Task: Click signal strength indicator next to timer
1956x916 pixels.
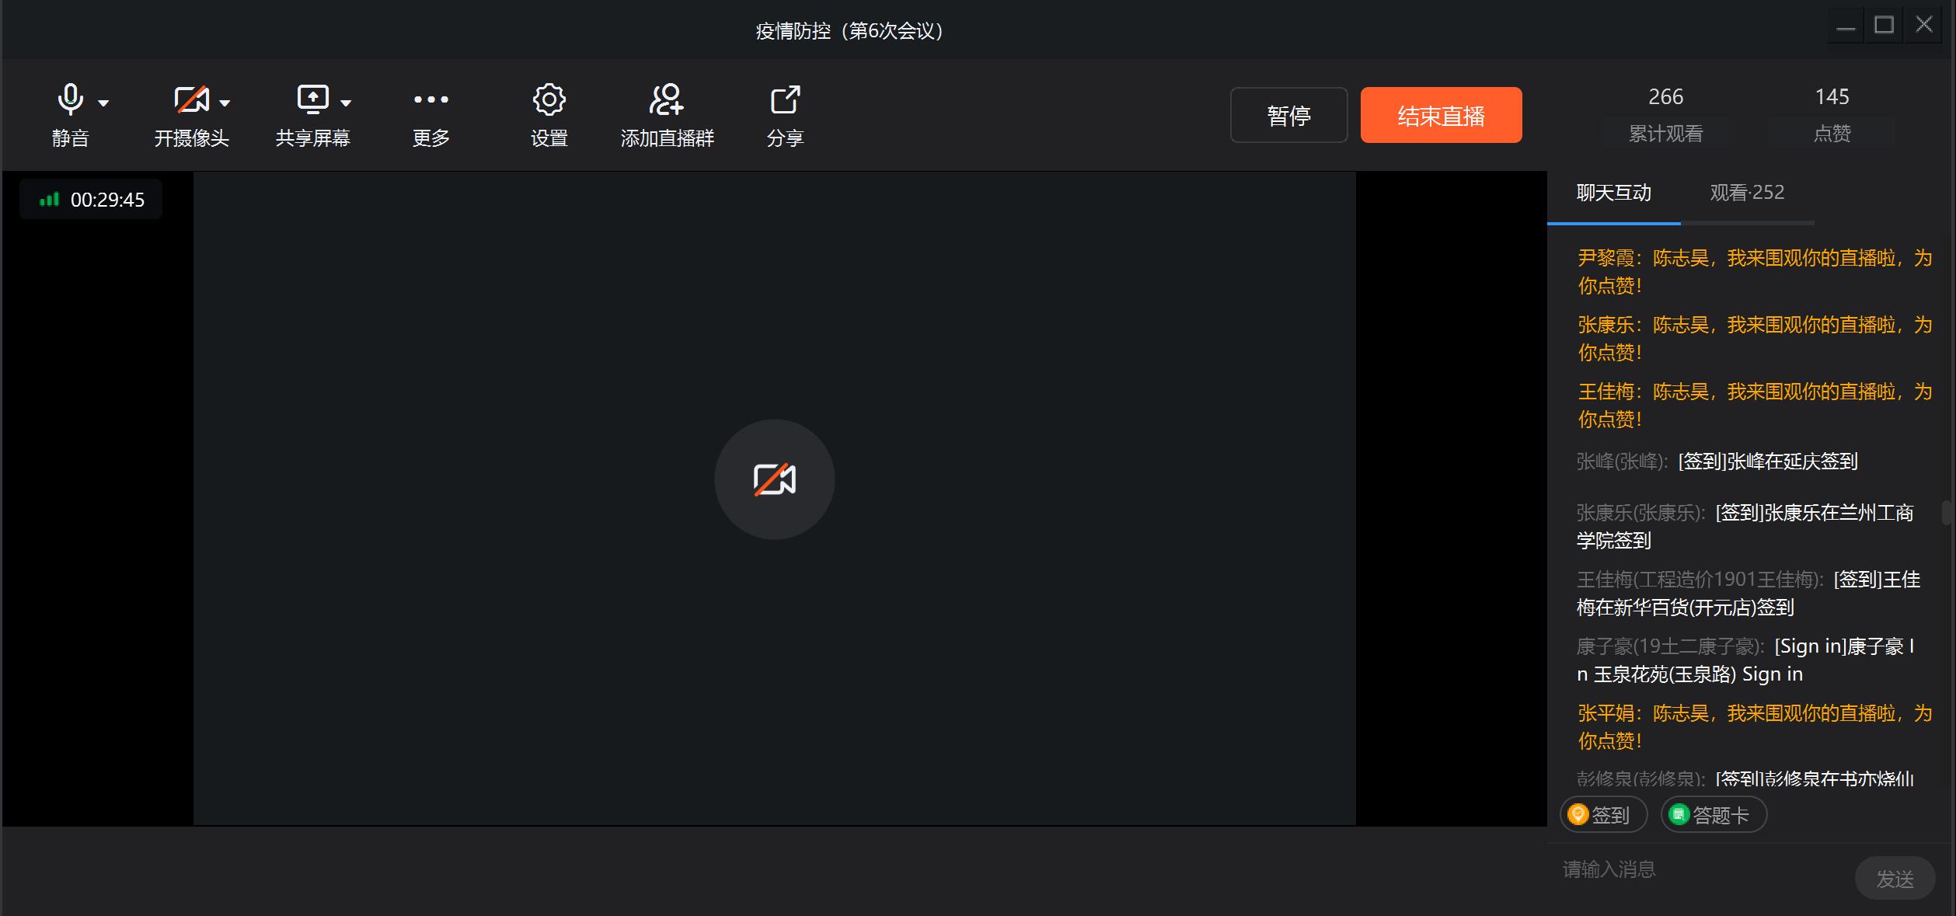Action: [49, 200]
